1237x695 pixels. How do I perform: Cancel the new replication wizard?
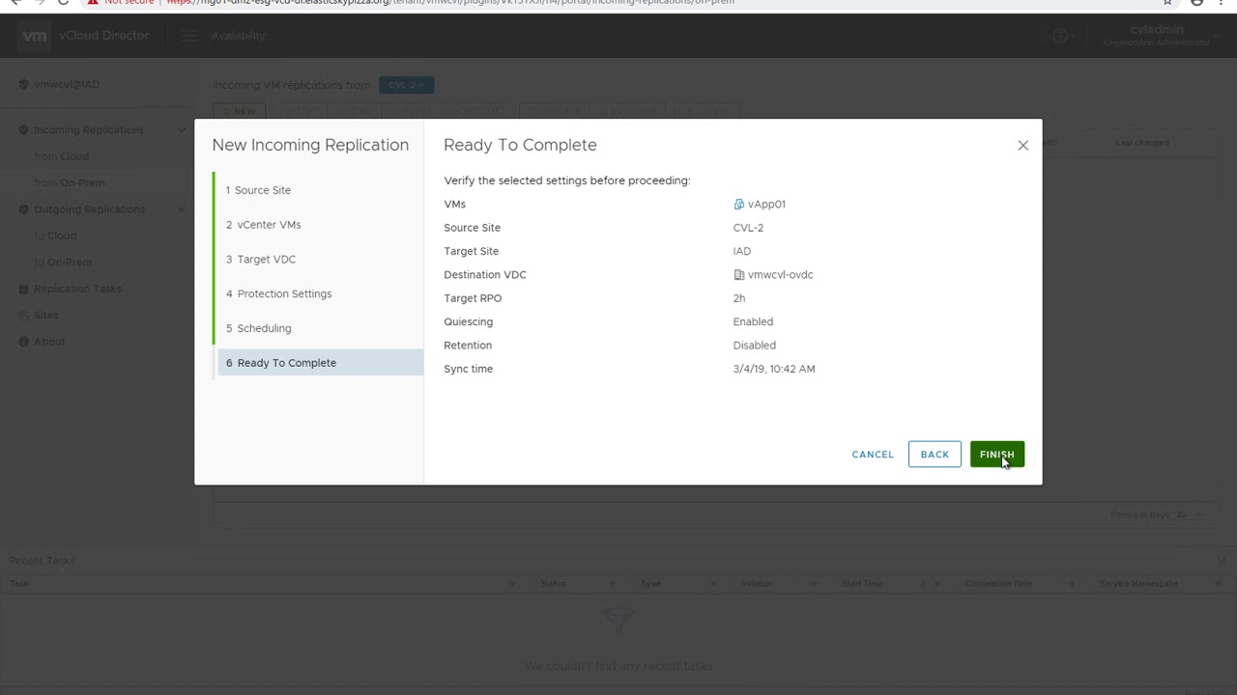coord(873,455)
